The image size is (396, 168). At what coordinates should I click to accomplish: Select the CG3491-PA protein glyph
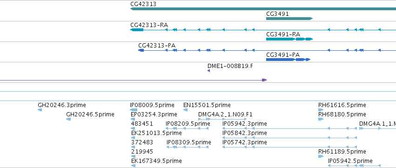288,60
